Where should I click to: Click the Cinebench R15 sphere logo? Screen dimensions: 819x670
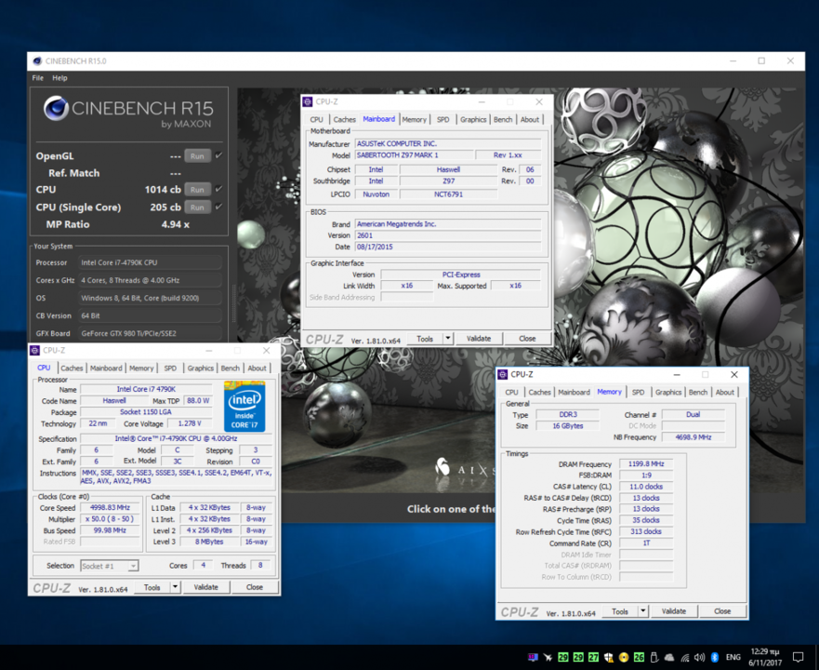point(56,108)
